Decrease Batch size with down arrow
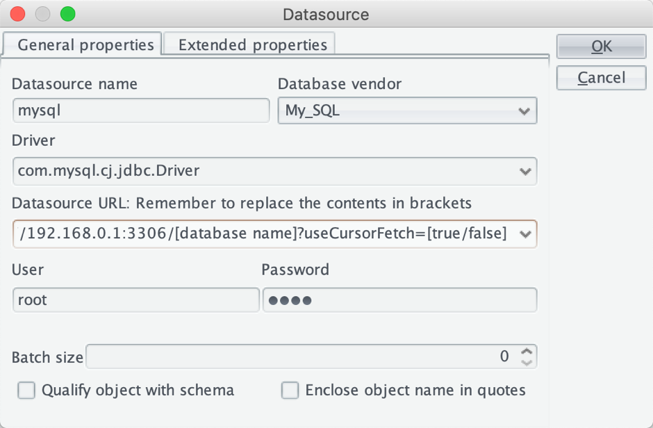Image resolution: width=653 pixels, height=428 pixels. click(527, 362)
